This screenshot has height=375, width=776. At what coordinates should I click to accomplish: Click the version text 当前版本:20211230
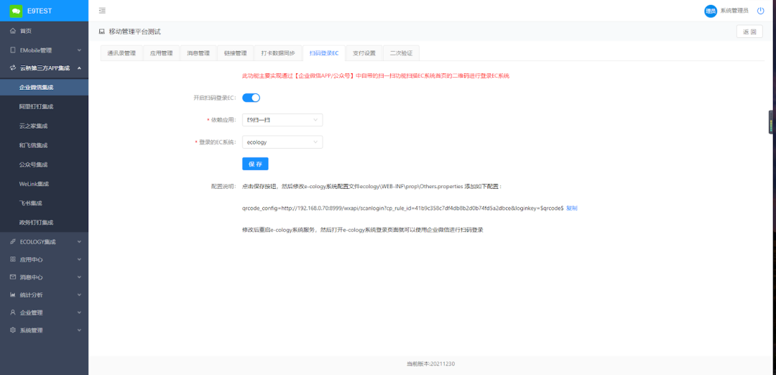430,364
